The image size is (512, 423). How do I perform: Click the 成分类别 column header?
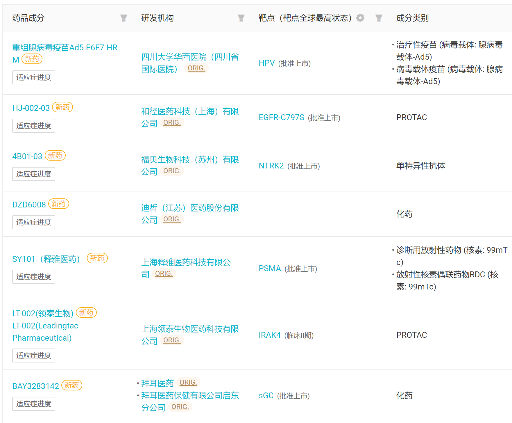413,18
